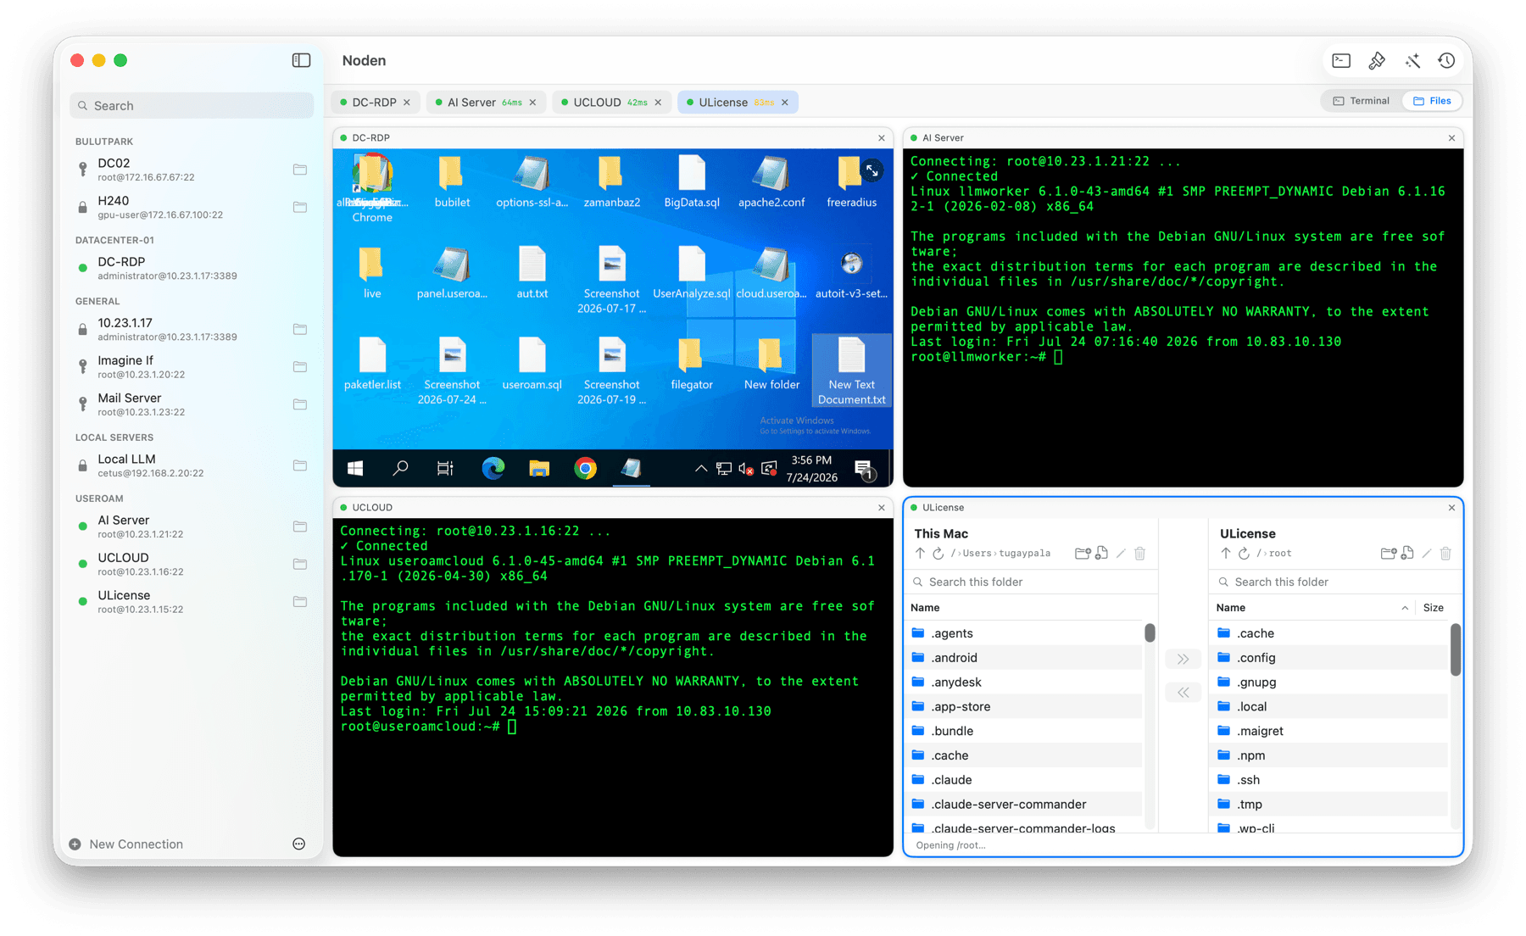Refresh the ULicense remote file listing
1526x936 pixels.
[1244, 554]
